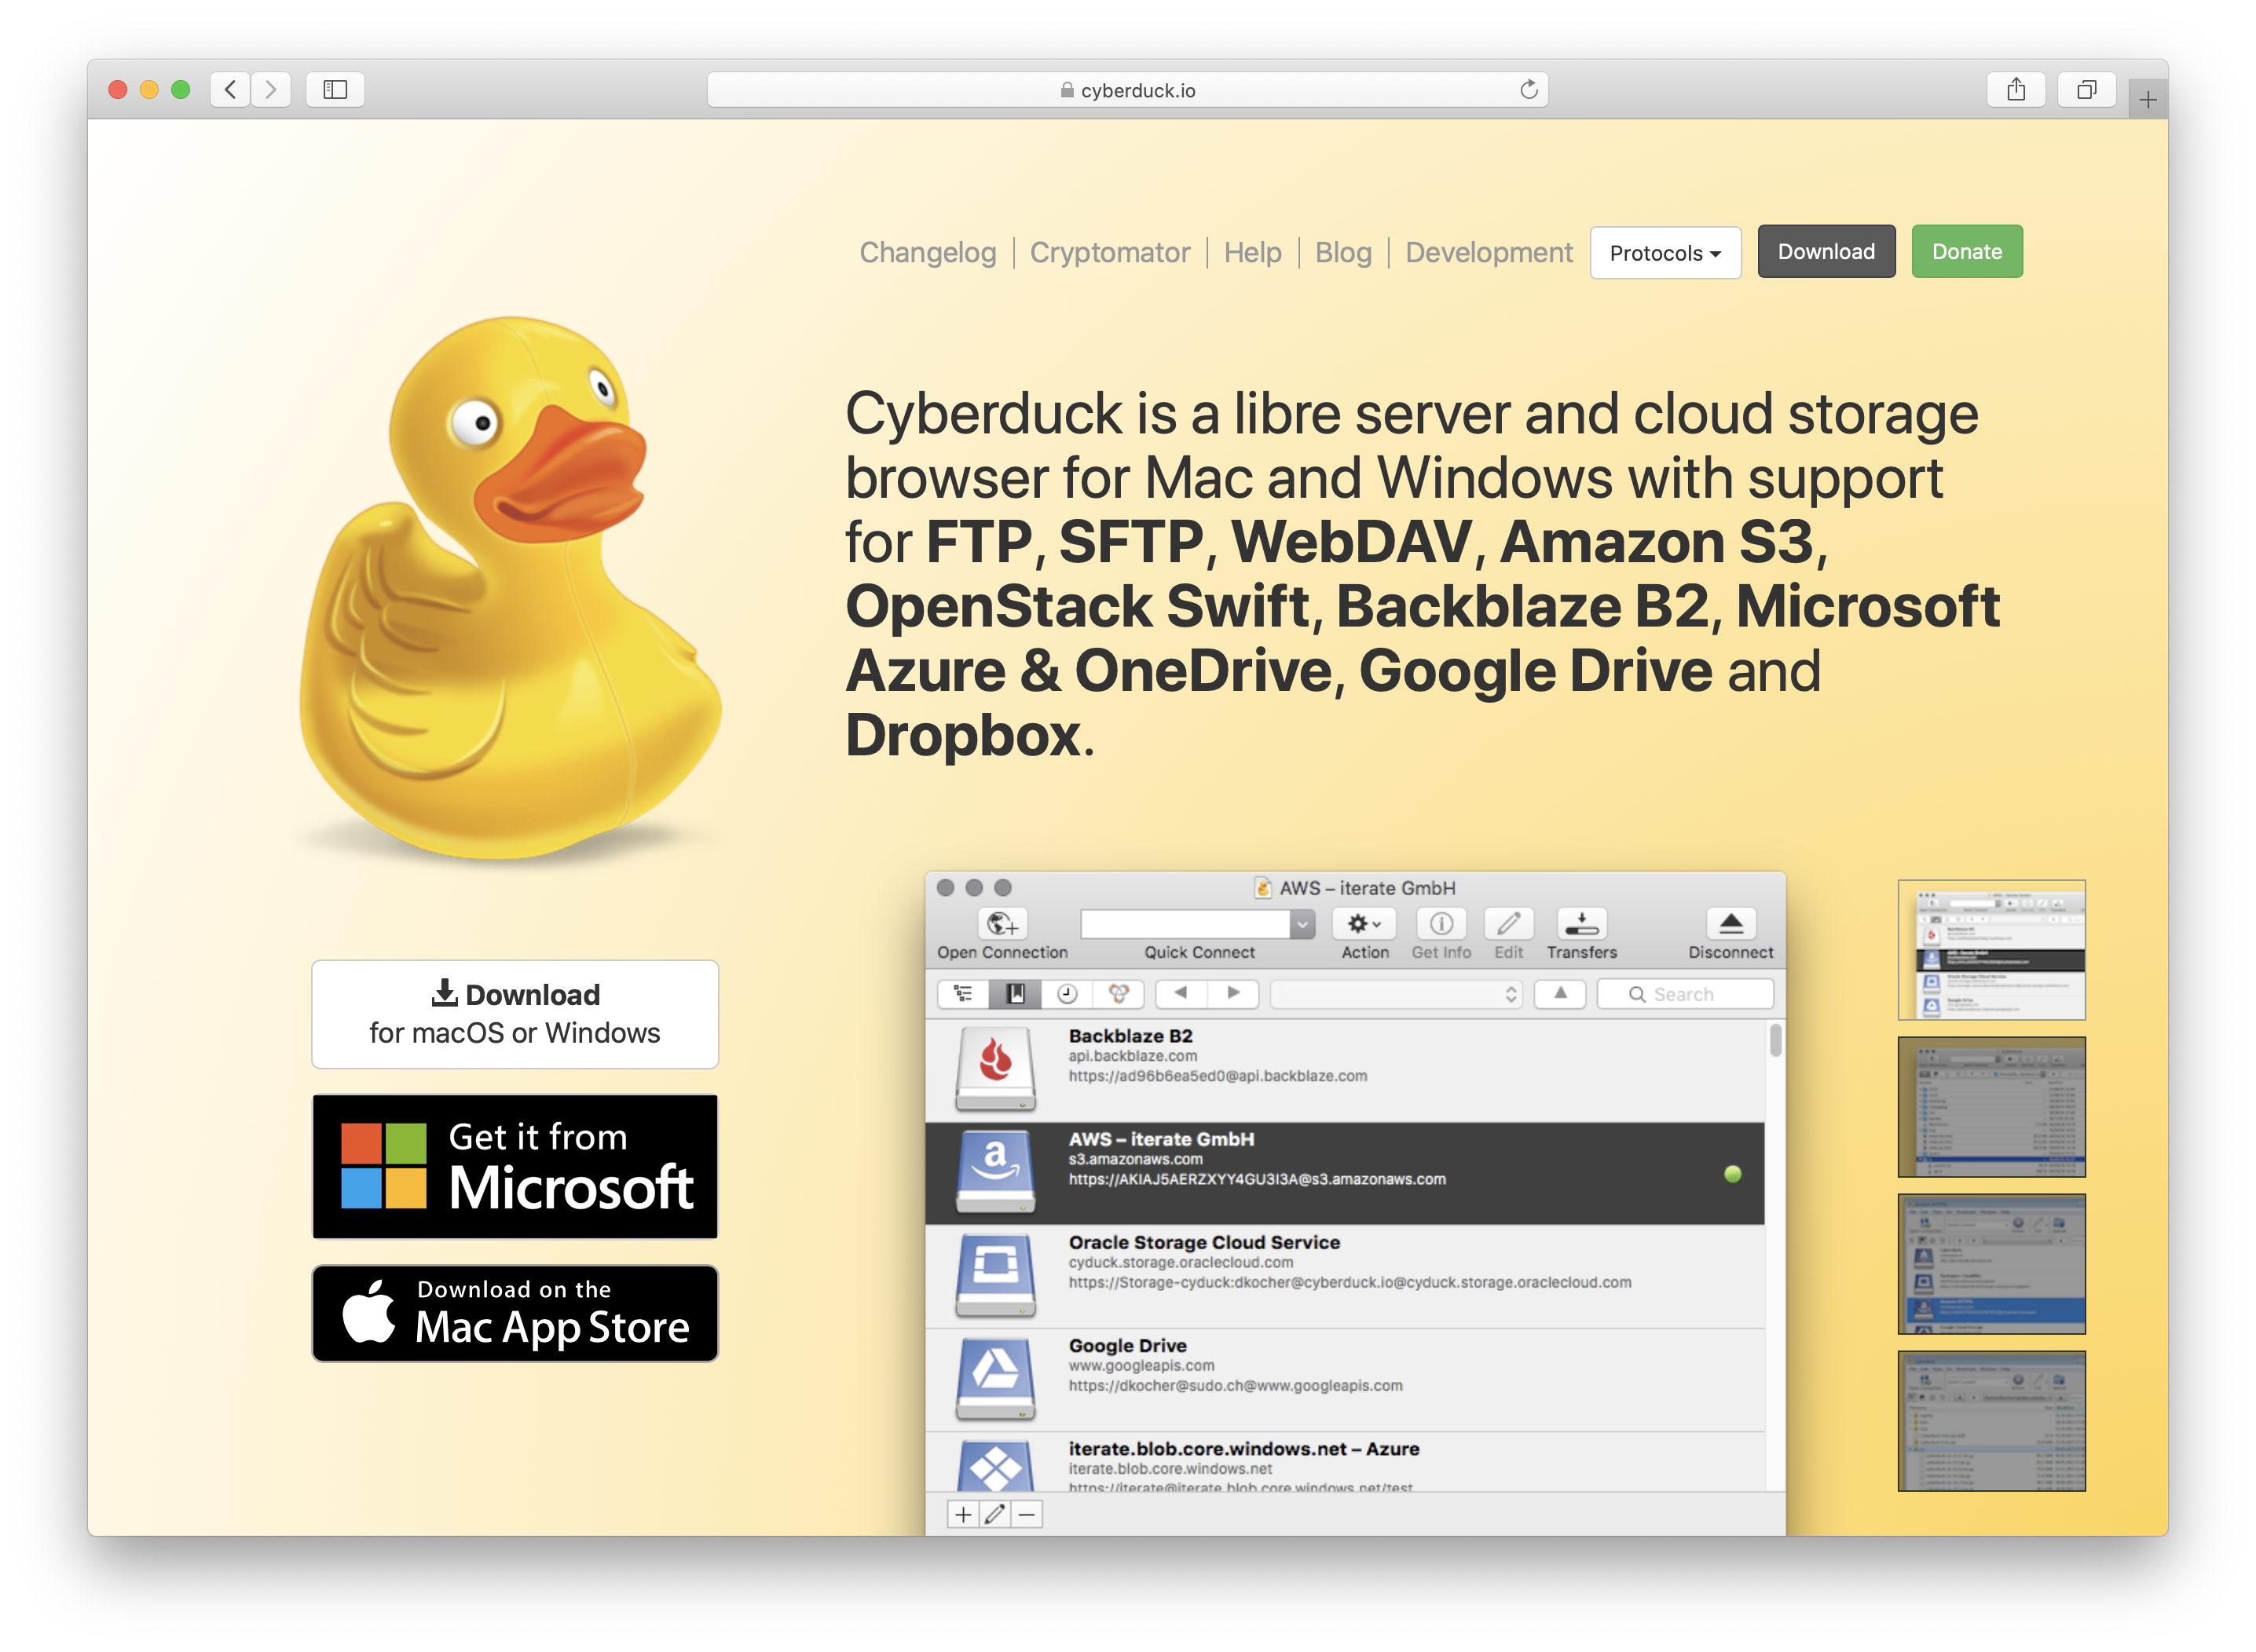Open the Development link
The height and width of the screenshot is (1652, 2256).
pos(1488,252)
